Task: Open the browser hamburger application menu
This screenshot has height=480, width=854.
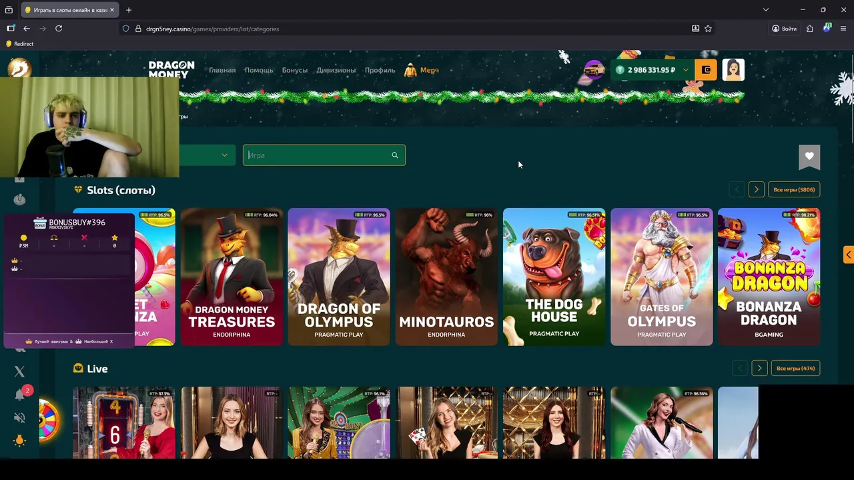Action: point(843,29)
